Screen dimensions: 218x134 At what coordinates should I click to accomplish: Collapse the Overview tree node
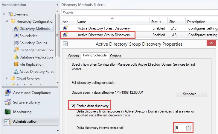[x=4, y=14]
